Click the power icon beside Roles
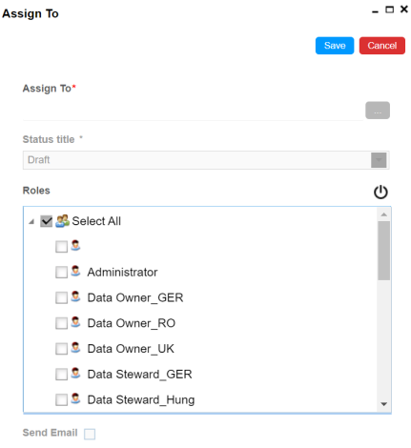This screenshot has width=411, height=448. tap(380, 192)
